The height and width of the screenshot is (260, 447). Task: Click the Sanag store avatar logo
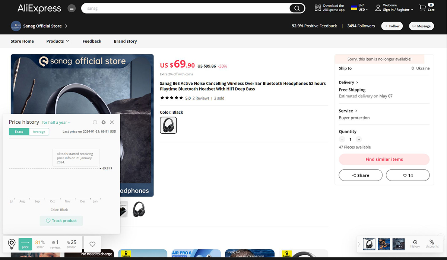[x=16, y=26]
